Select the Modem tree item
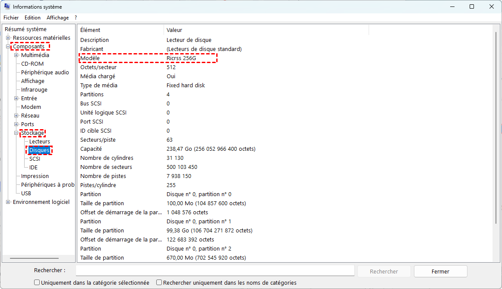The height and width of the screenshot is (289, 502). [x=31, y=107]
